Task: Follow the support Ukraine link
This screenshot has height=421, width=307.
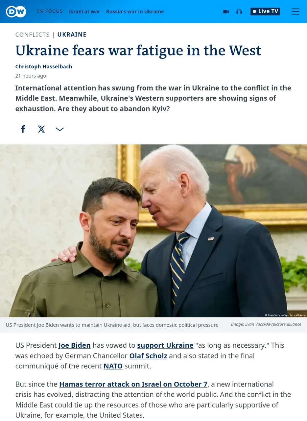Action: click(165, 345)
